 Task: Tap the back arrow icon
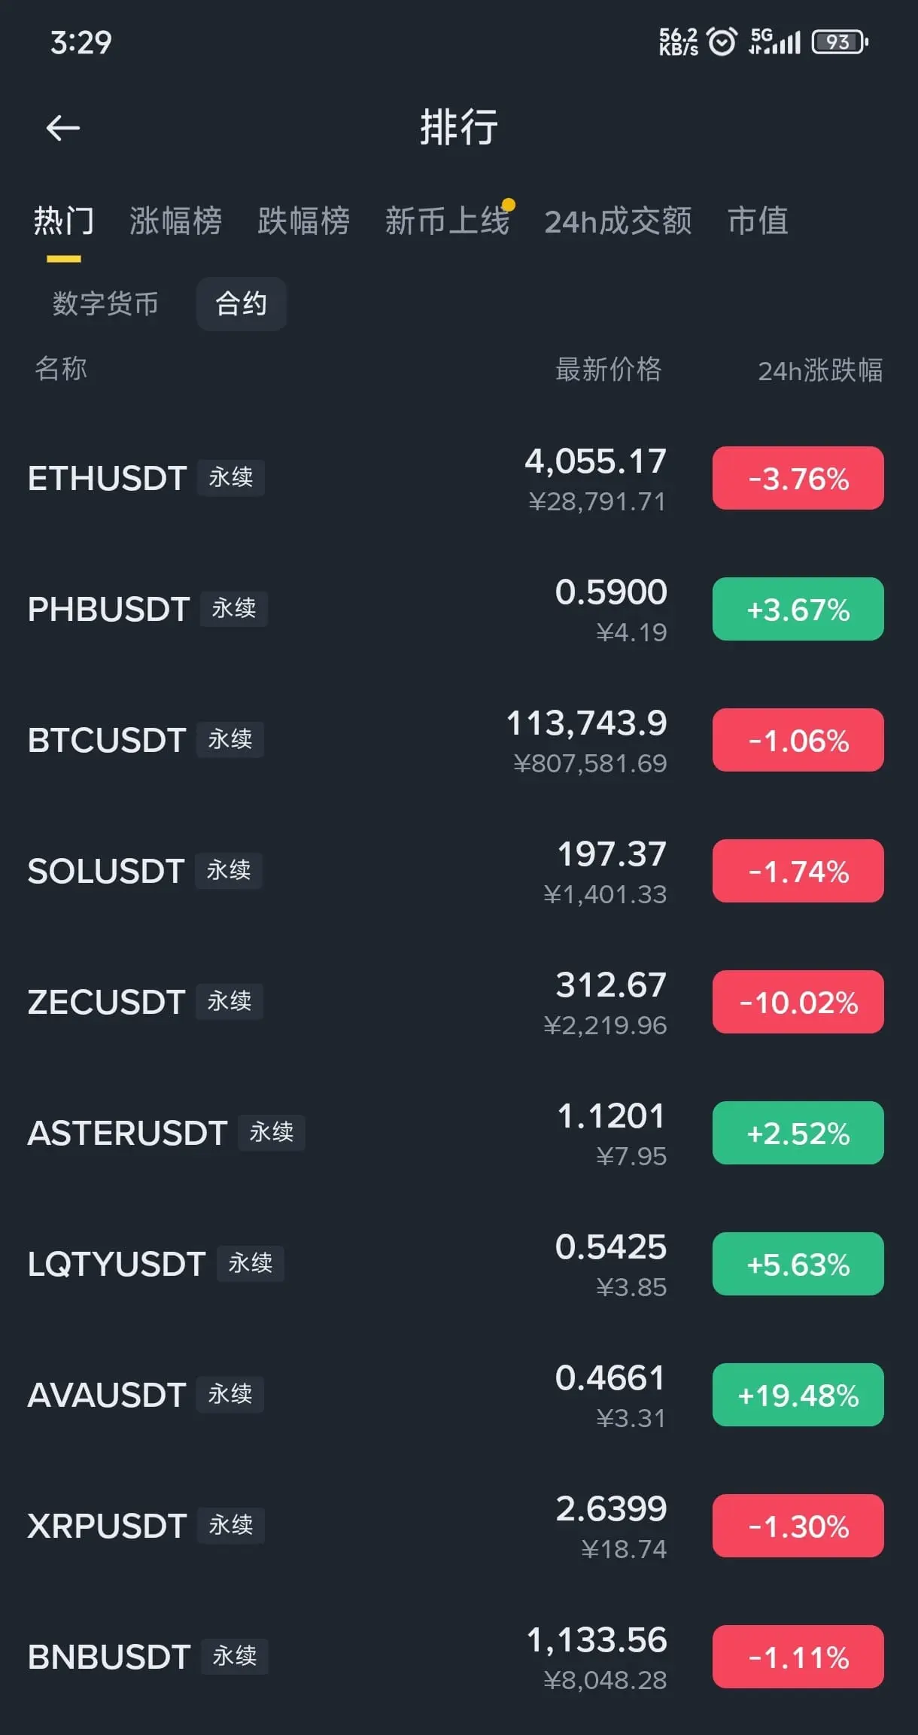click(63, 128)
